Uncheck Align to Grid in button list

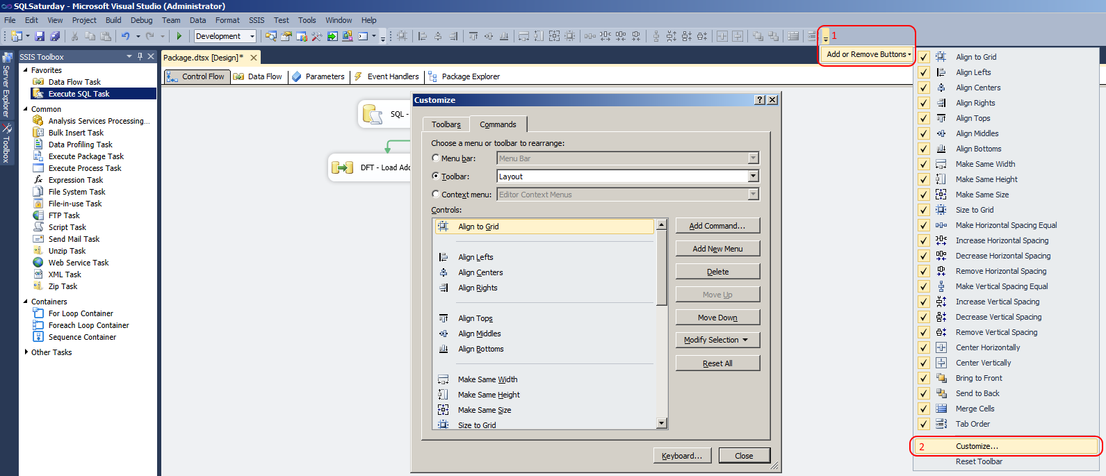click(924, 57)
